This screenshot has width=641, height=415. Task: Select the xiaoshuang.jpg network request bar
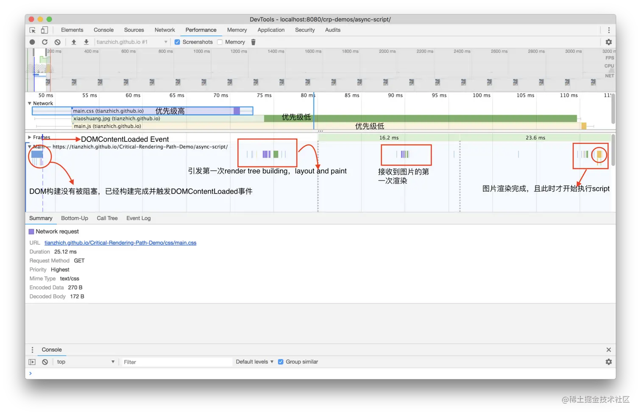point(324,119)
